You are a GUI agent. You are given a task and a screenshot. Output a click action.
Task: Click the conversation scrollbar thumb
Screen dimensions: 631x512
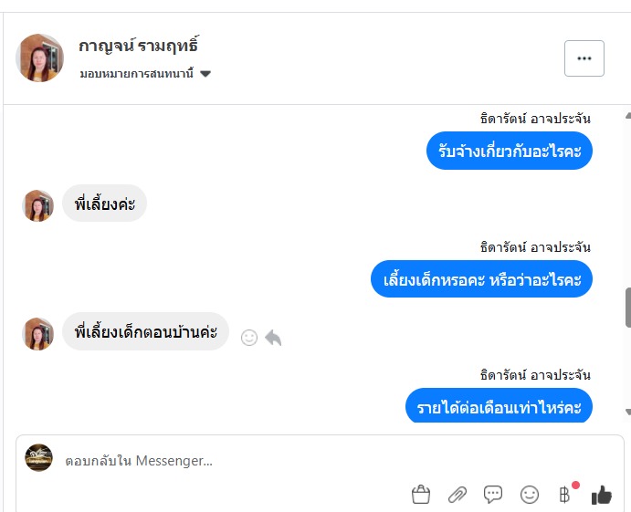627,307
